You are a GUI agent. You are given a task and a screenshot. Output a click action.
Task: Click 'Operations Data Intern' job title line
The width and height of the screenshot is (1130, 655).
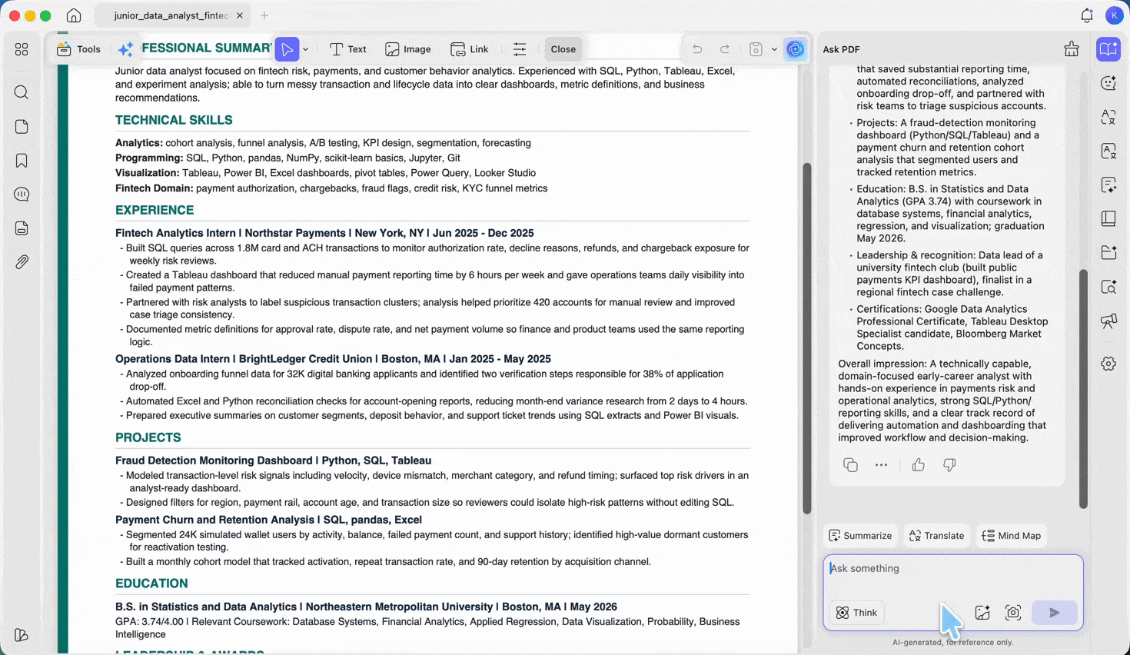point(333,359)
